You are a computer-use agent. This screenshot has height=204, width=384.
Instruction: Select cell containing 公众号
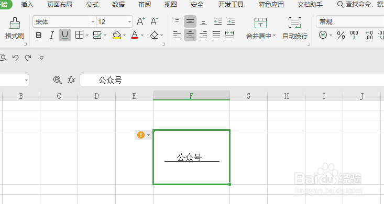click(x=192, y=157)
